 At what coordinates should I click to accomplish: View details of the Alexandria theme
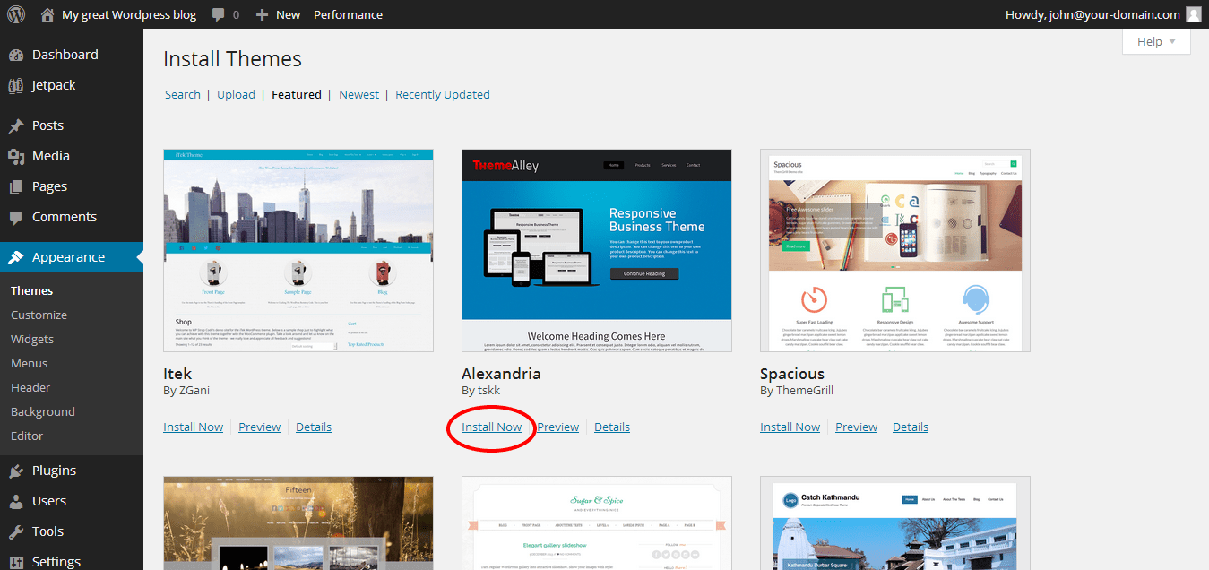612,427
